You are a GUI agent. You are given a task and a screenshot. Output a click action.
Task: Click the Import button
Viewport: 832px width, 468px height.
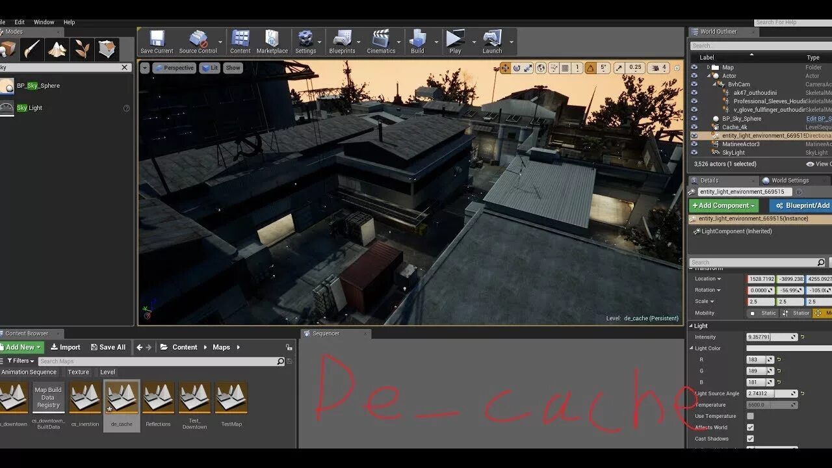coord(65,347)
